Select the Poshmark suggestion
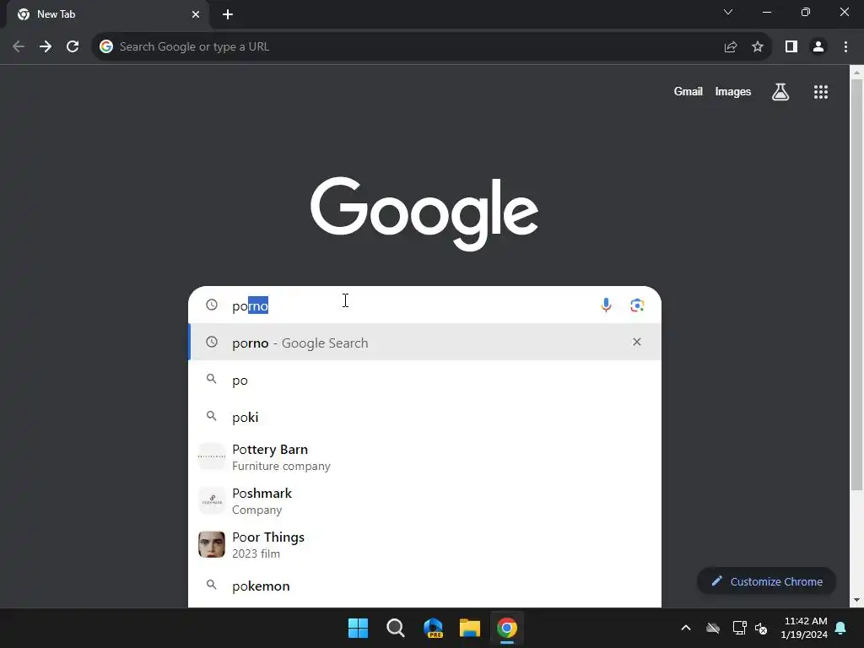 pos(424,501)
